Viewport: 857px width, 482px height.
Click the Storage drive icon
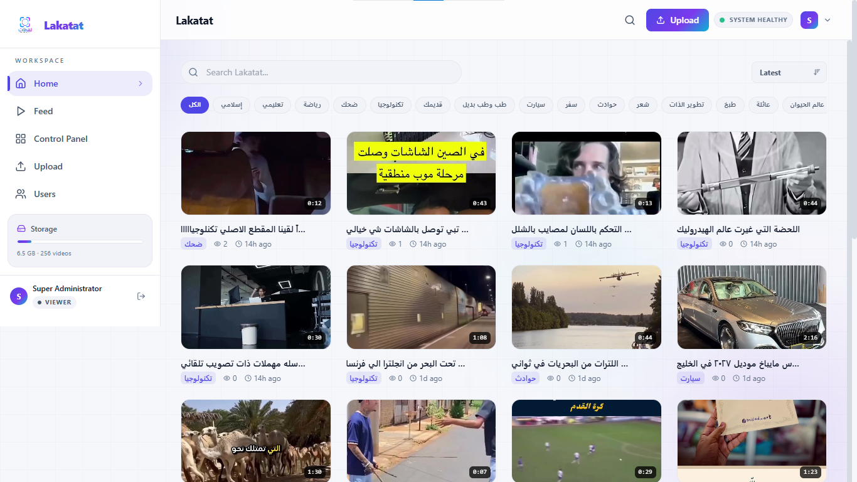coord(21,229)
